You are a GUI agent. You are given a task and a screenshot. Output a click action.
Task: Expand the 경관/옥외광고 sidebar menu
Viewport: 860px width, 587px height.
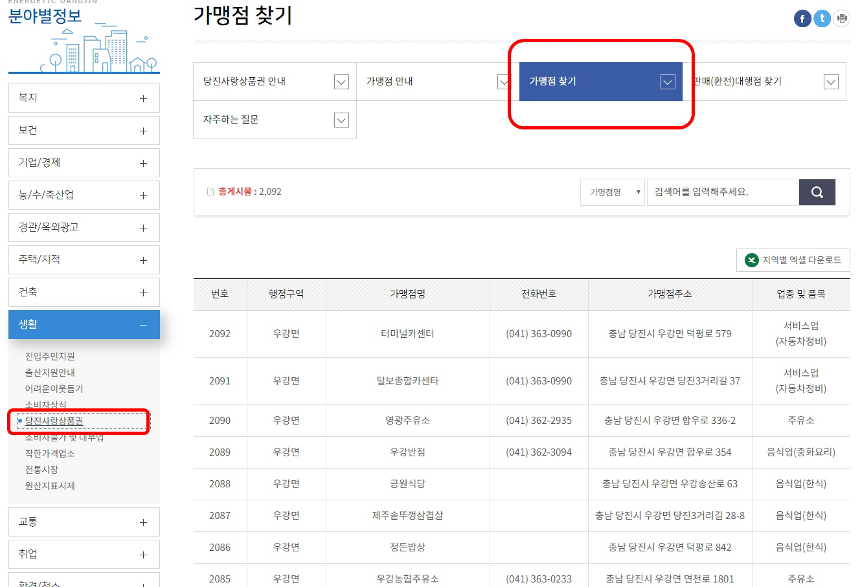pyautogui.click(x=84, y=228)
